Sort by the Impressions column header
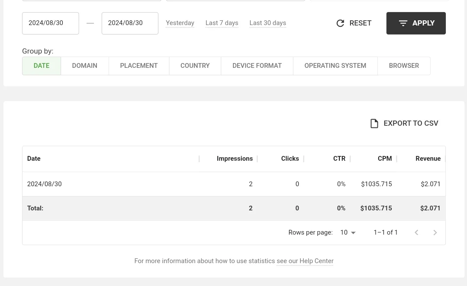Viewport: 467px width, 286px height. [235, 159]
